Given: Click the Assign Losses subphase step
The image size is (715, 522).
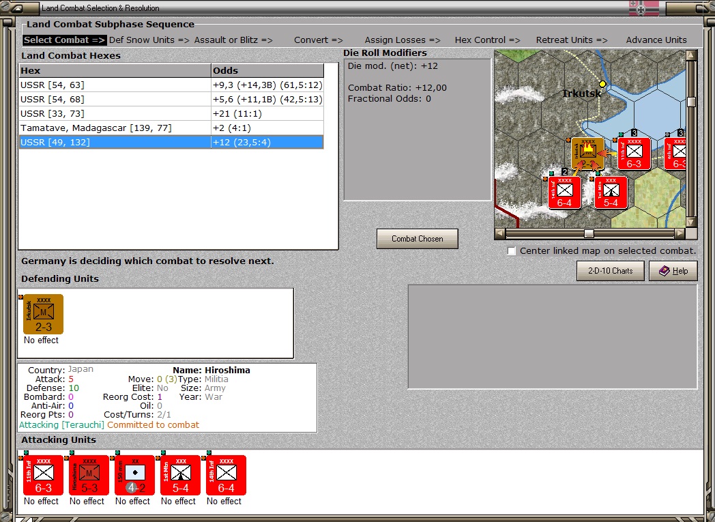Looking at the screenshot, I should pyautogui.click(x=403, y=40).
